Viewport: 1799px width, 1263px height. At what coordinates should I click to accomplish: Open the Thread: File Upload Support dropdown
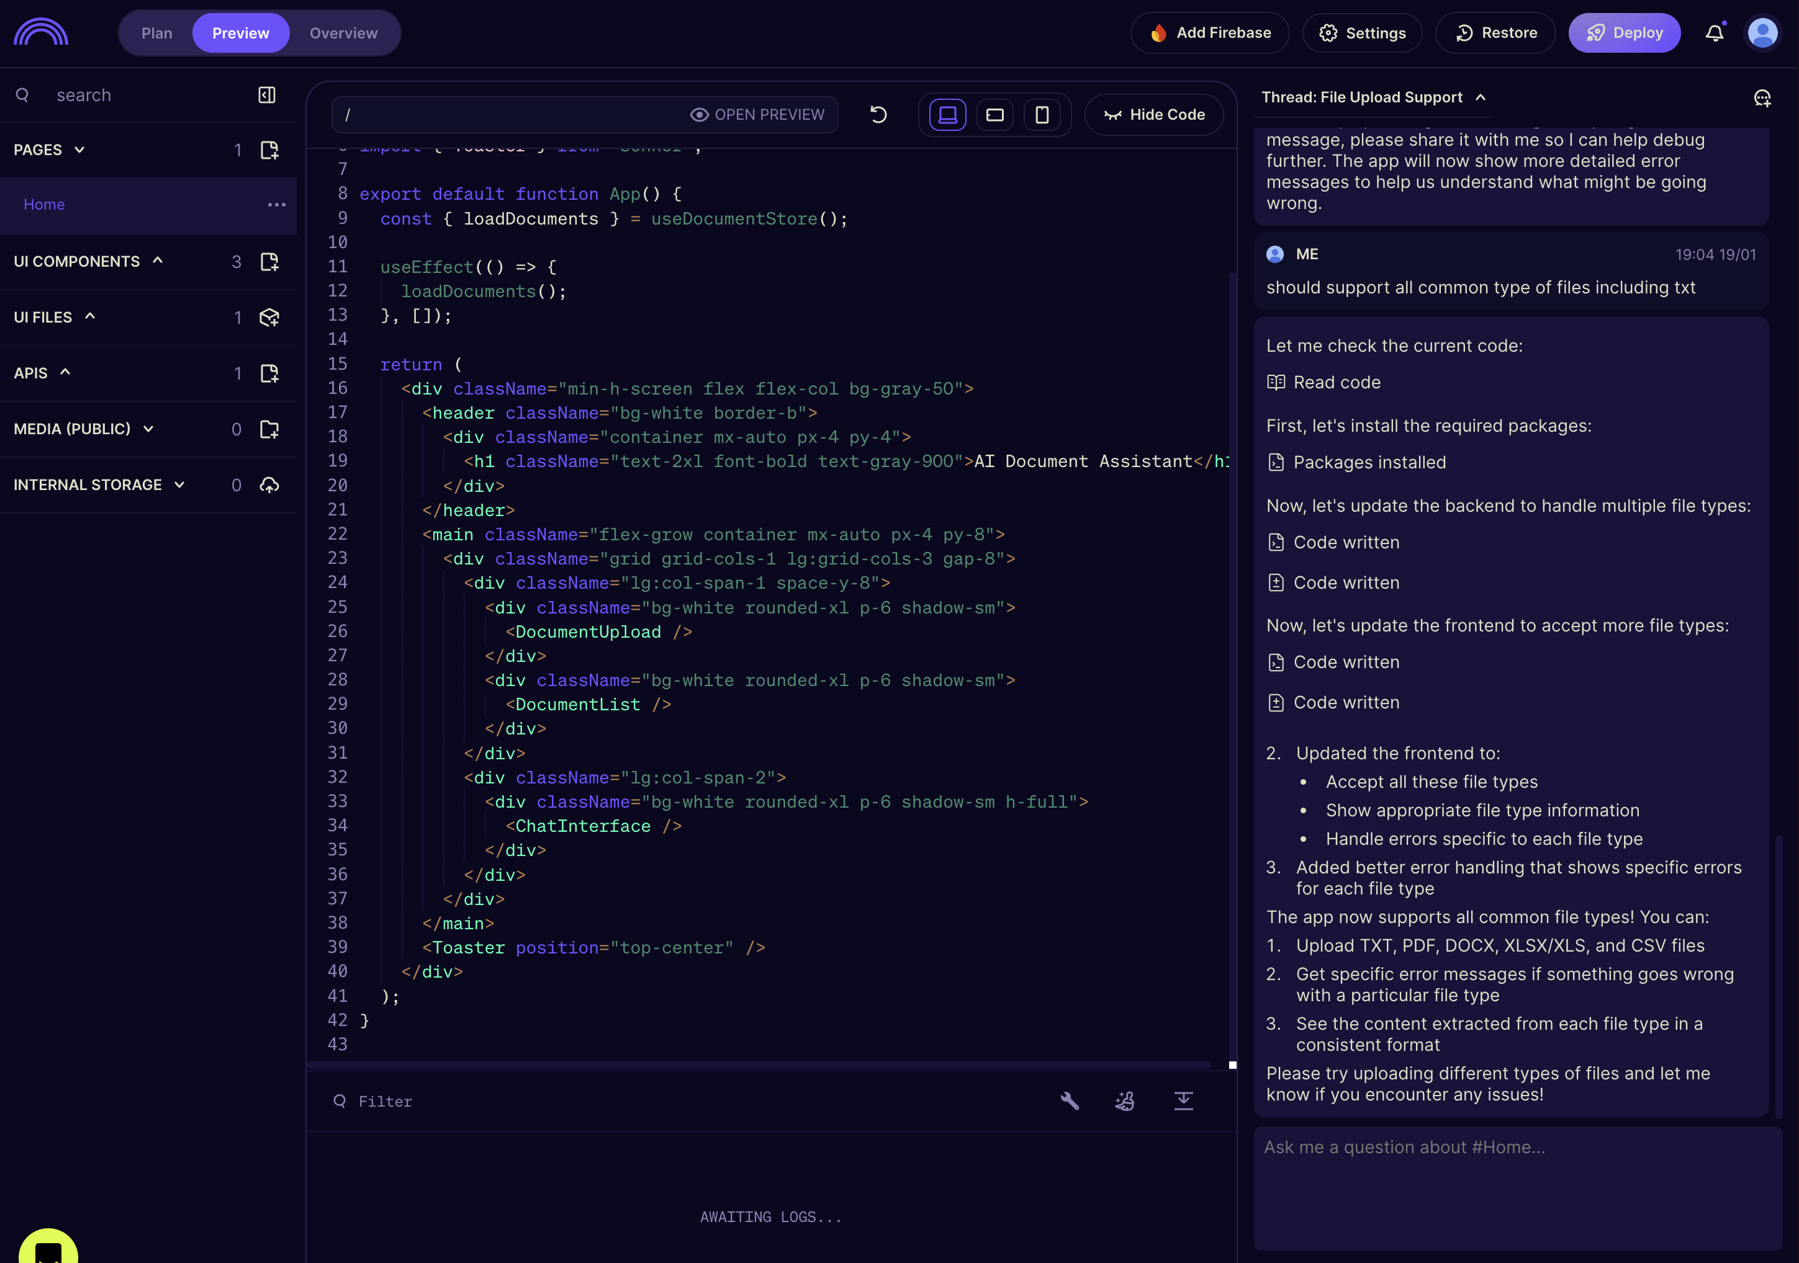(x=1374, y=97)
